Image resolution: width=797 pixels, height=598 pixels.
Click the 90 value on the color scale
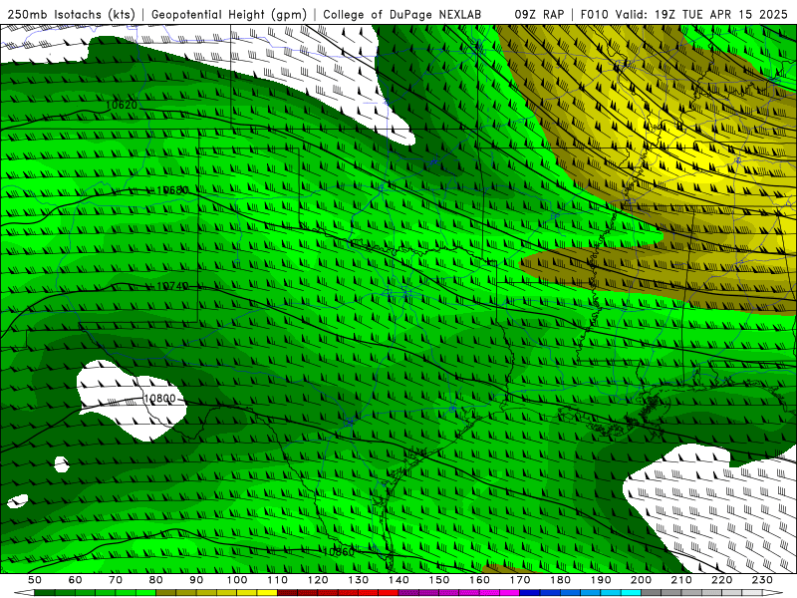196,580
